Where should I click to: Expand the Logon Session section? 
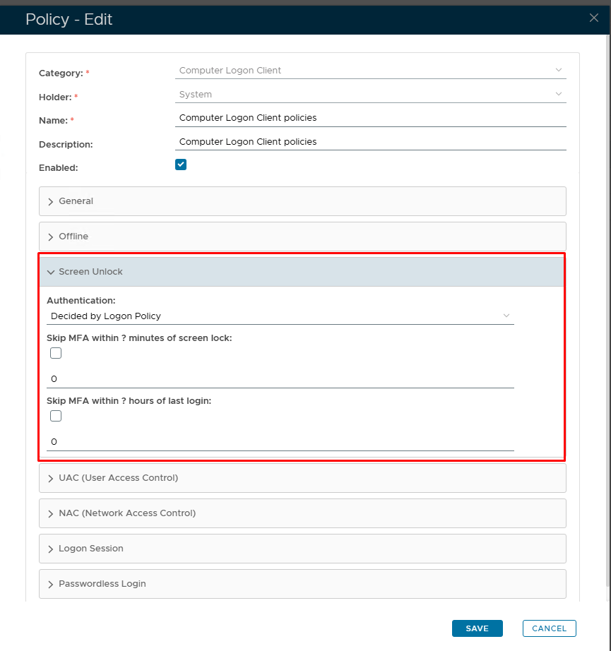[302, 549]
